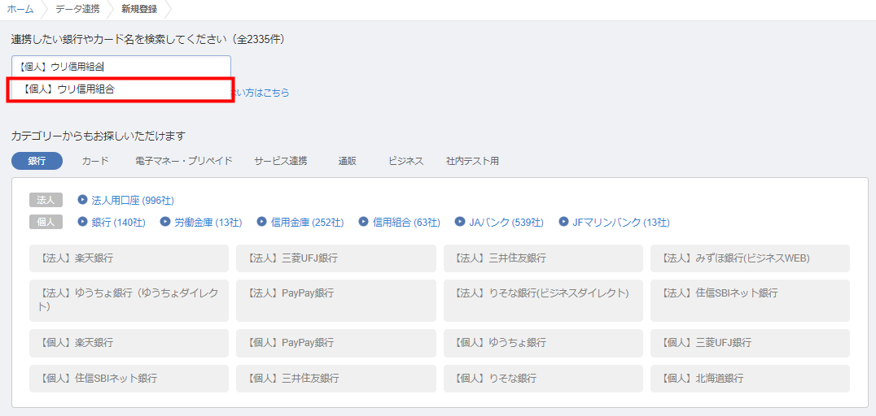Select the 通販 category tab

coord(348,161)
